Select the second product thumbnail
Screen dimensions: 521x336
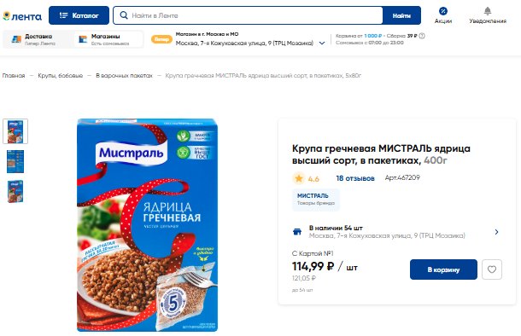(x=15, y=161)
